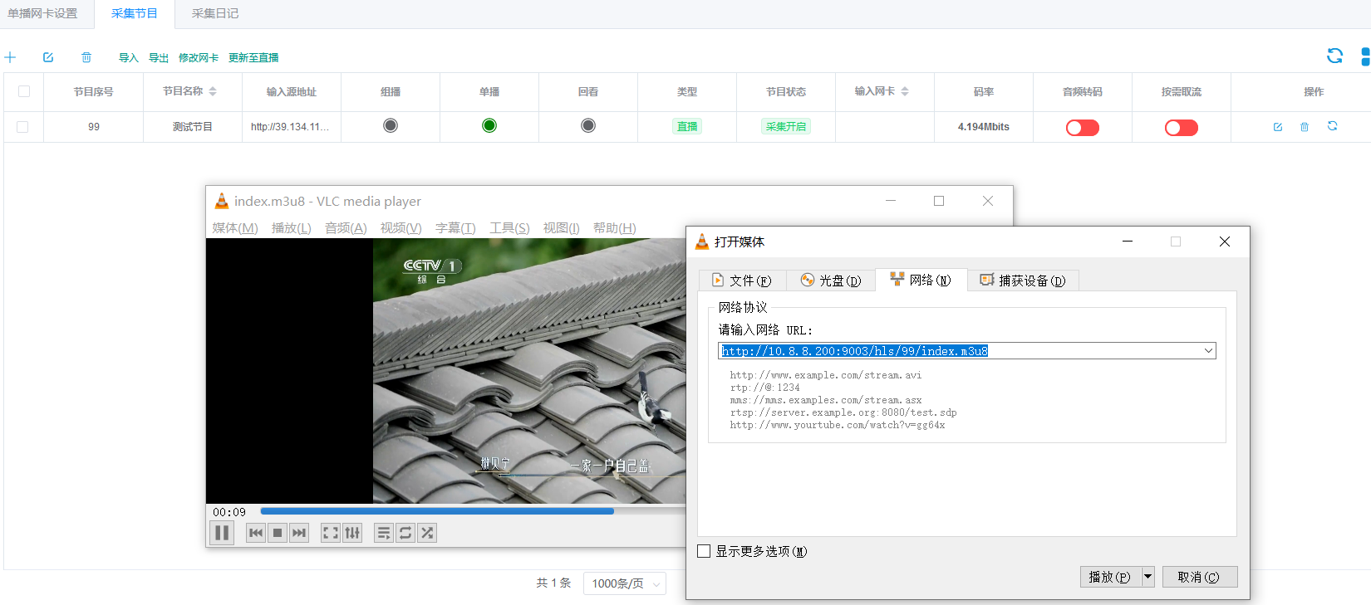
Task: Enable the 音频转码 toggle switch
Action: 1082,128
